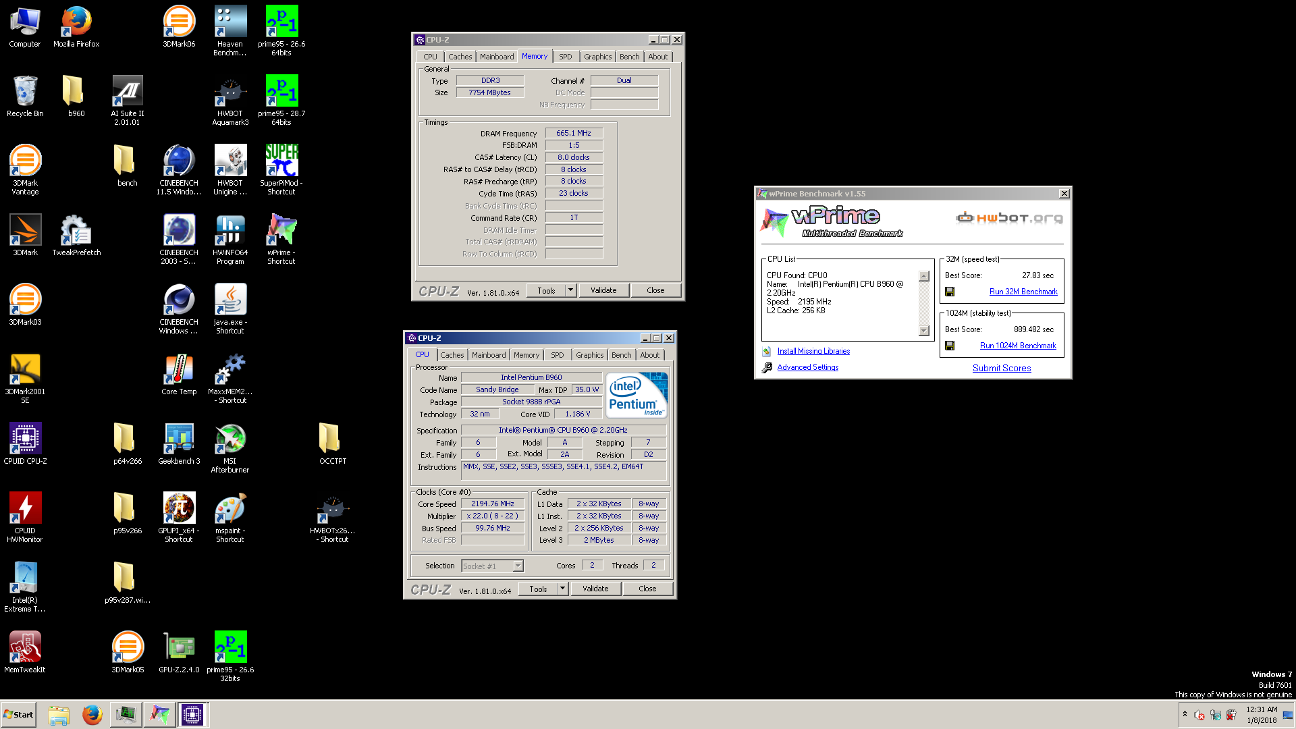Open java.exe shortcut on desktop
This screenshot has width=1296, height=729.
tap(230, 308)
